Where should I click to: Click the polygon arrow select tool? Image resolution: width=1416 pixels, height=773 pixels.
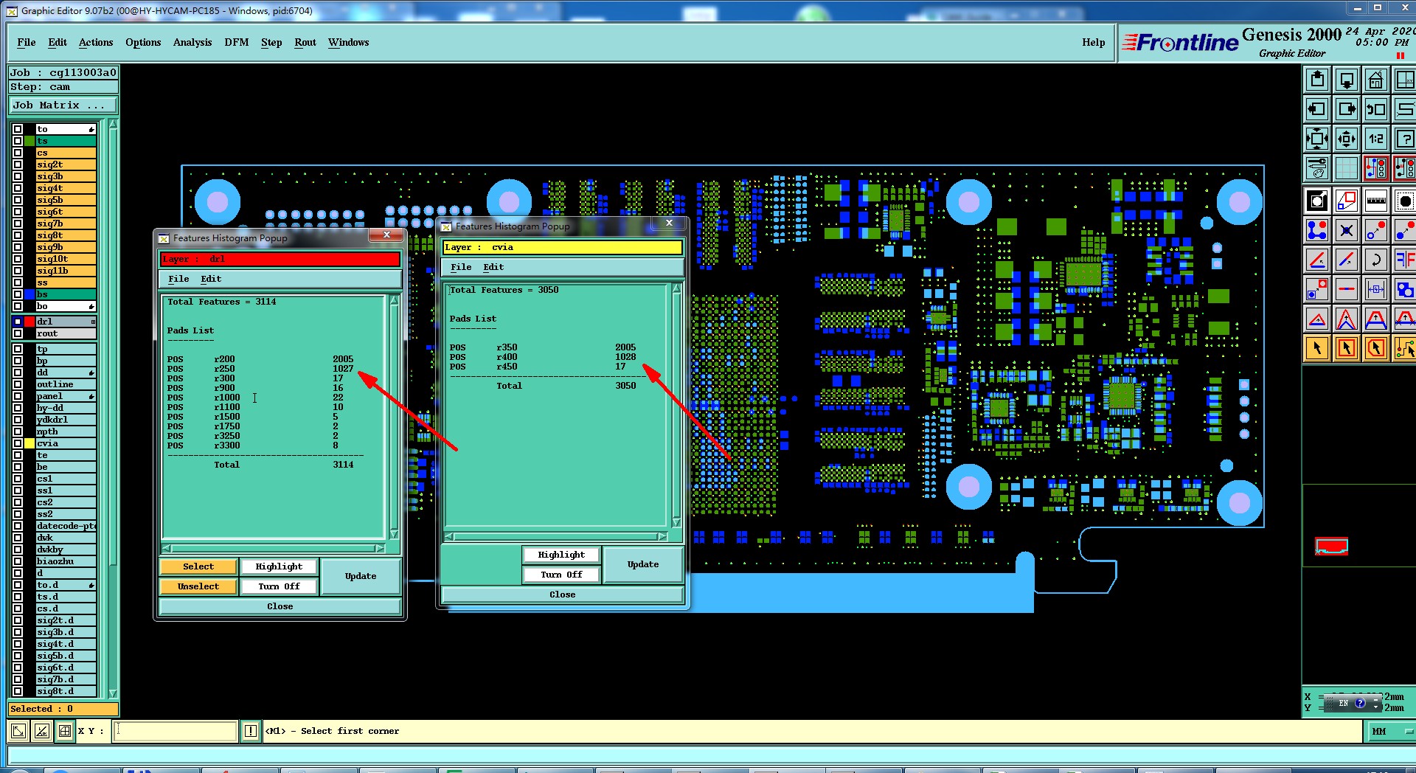(1376, 348)
